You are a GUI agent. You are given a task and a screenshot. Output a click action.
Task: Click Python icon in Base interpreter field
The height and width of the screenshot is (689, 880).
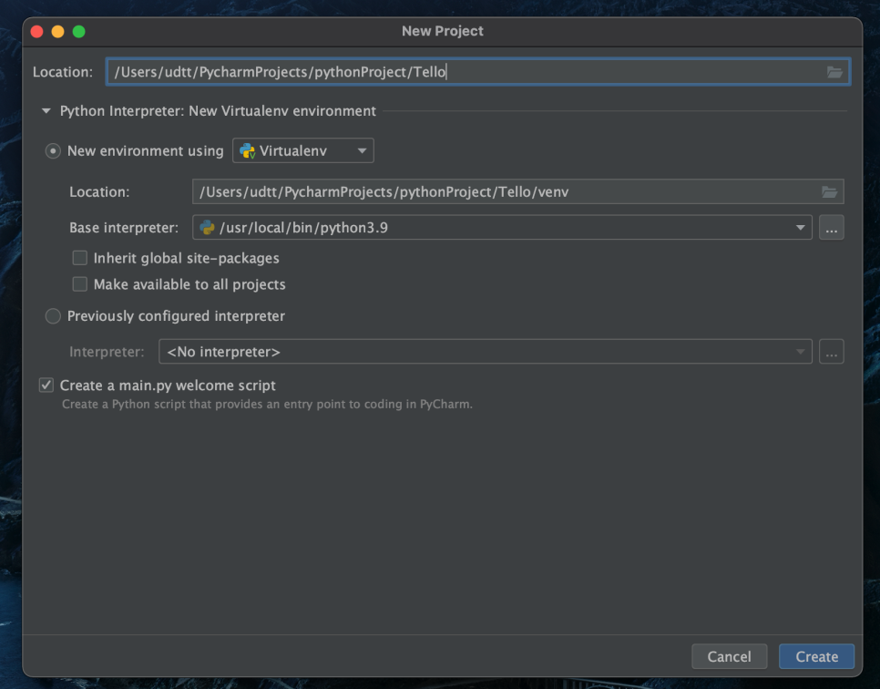point(207,228)
